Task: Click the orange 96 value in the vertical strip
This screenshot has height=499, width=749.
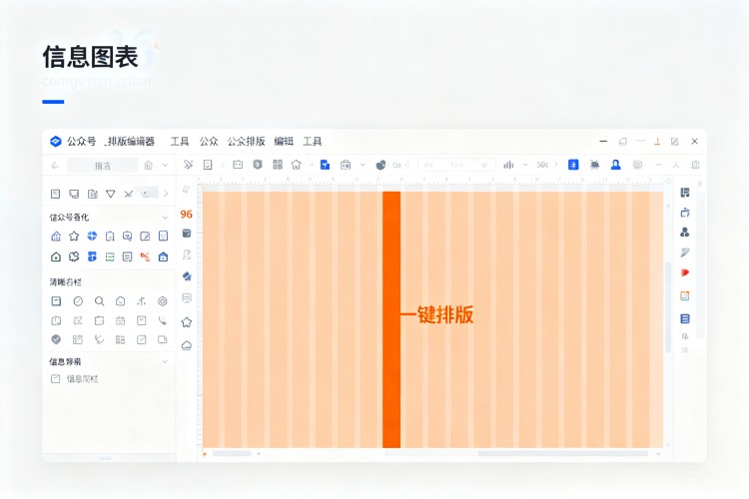Action: [x=187, y=215]
